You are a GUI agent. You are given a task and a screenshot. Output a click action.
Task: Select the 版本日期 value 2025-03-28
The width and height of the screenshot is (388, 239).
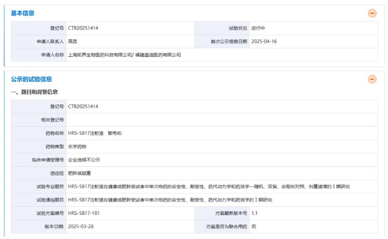click(x=80, y=226)
